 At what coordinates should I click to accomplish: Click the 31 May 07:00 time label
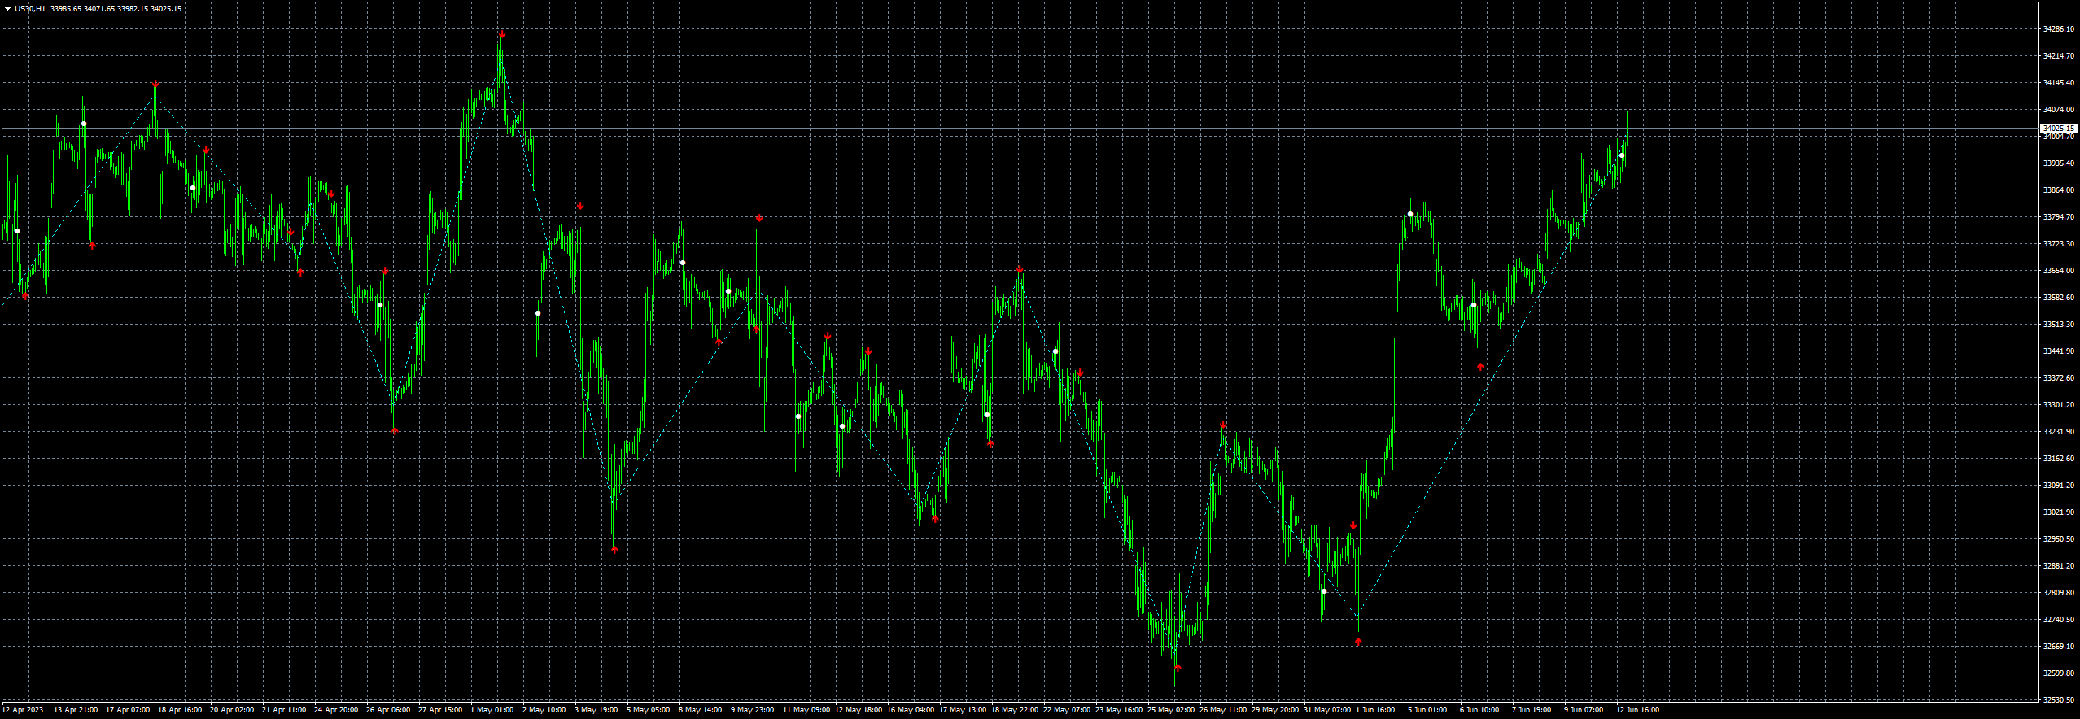(1327, 710)
